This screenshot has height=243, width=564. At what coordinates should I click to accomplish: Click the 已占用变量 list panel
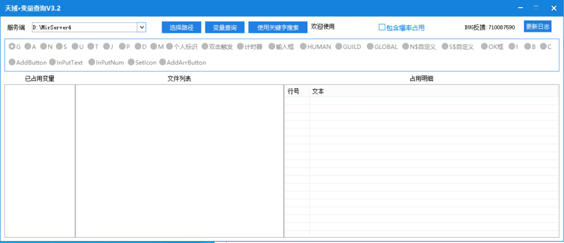(x=40, y=161)
